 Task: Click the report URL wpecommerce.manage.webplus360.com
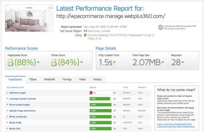point(111,16)
